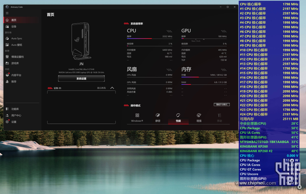Click the NVIDIA GeForce RTX 5080 Laptop GPU text
306x194 pixels.
81,73
